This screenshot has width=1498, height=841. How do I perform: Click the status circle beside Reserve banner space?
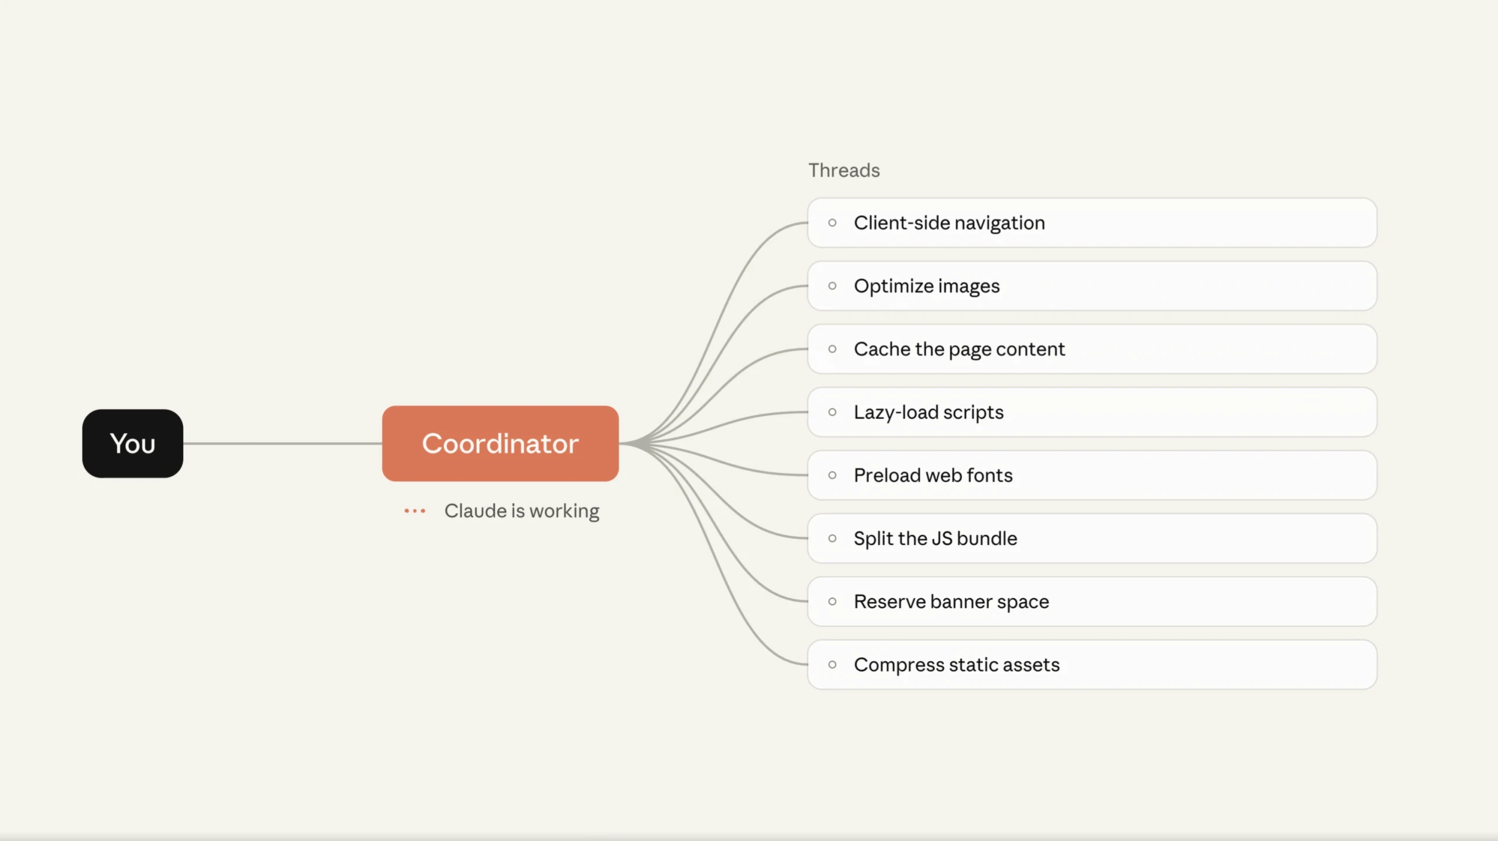[832, 602]
